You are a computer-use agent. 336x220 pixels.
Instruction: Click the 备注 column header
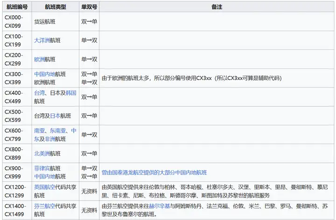217,7
